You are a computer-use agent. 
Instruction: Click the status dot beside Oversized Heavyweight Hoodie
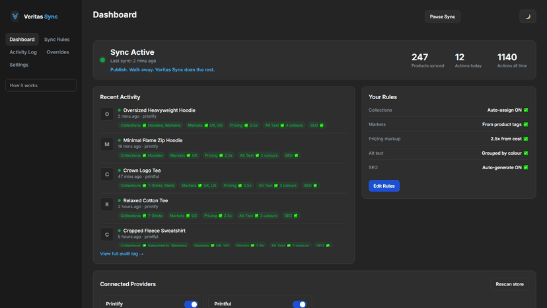120,110
